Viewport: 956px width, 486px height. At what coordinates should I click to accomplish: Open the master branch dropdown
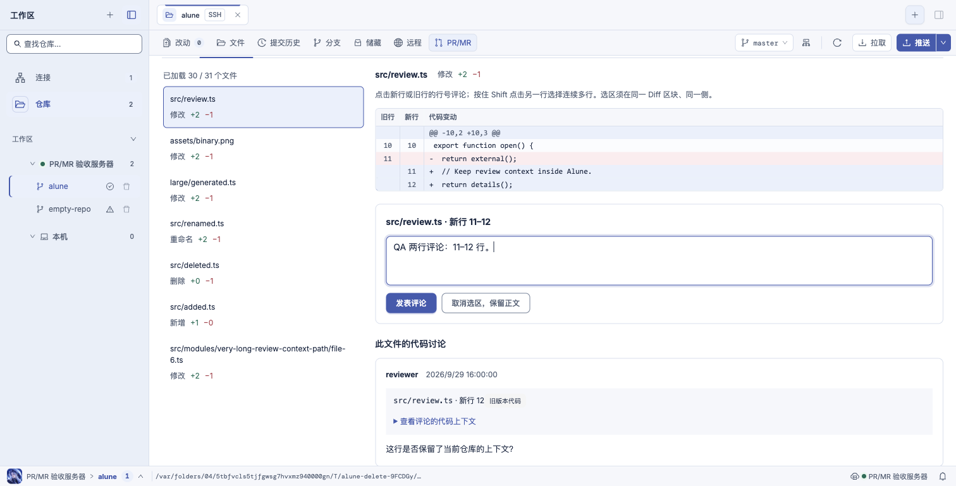point(764,43)
